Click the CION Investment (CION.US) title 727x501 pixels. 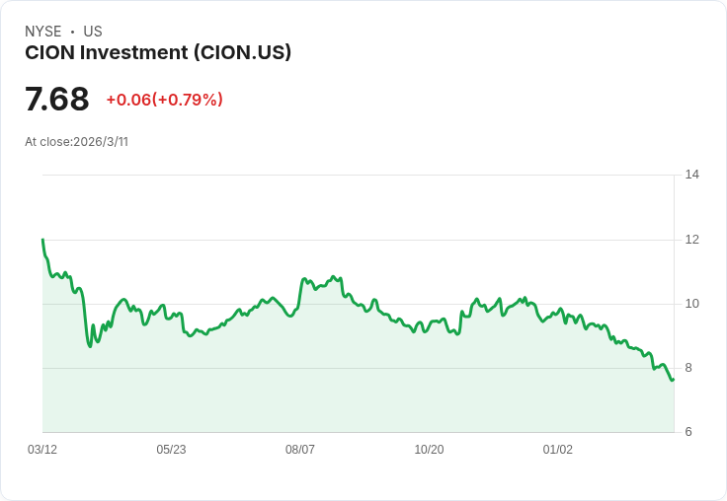(x=158, y=53)
